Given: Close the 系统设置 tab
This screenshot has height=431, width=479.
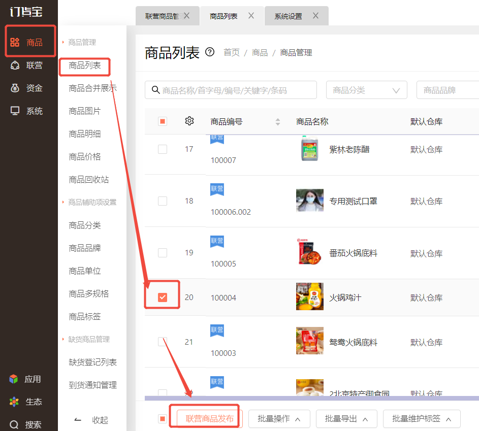Looking at the screenshot, I should pyautogui.click(x=315, y=16).
